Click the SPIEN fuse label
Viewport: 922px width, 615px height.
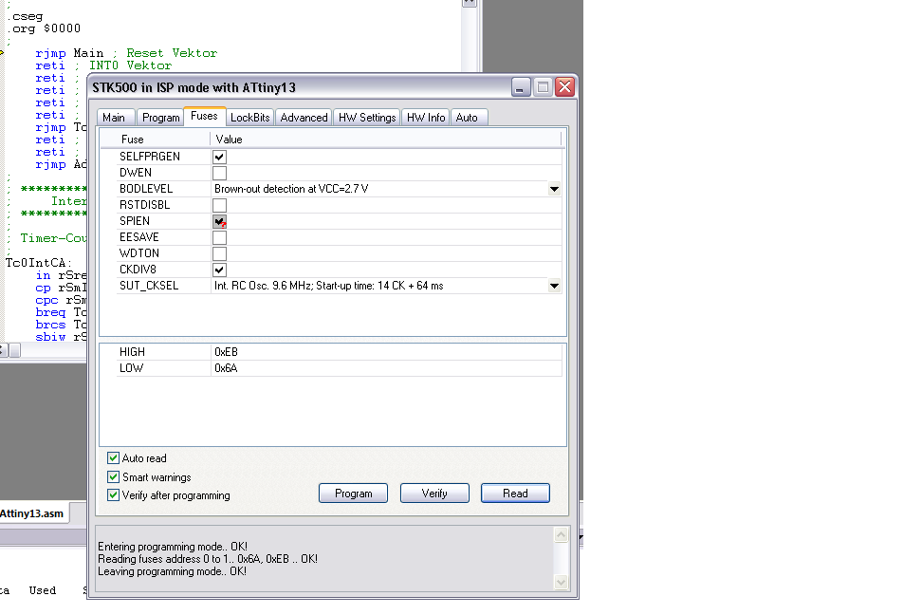tap(135, 221)
